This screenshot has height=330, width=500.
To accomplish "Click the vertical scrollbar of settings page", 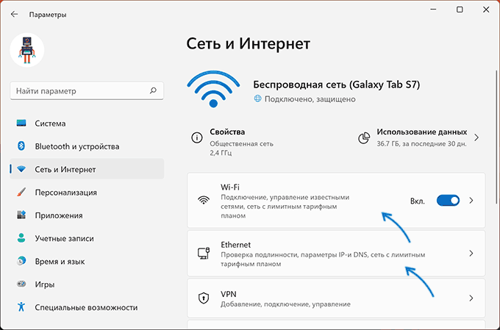I will tap(496, 137).
